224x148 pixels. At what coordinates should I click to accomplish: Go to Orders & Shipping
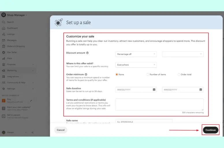pyautogui.click(x=16, y=46)
